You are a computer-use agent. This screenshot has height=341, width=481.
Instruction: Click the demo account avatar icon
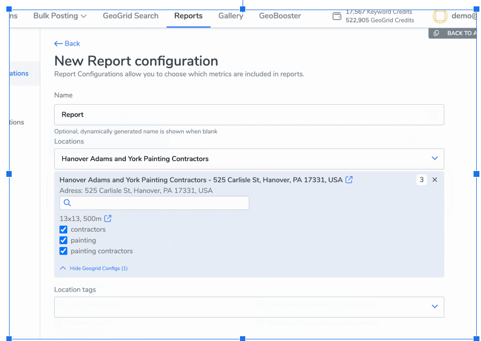(440, 16)
